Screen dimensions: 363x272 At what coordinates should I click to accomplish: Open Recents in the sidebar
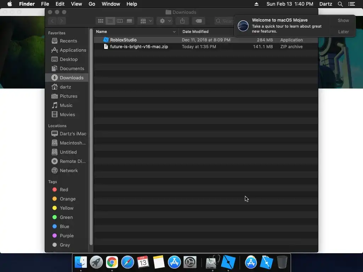67,41
